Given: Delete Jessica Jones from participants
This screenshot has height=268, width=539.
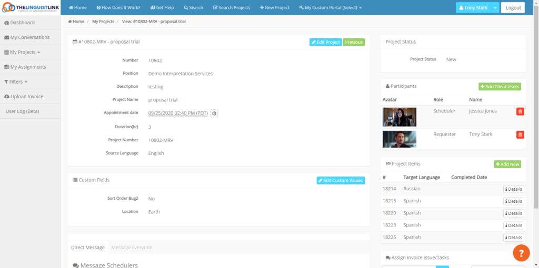Looking at the screenshot, I should pos(520,111).
